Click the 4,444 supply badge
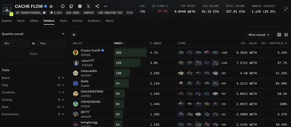The height and width of the screenshot is (127, 291). 56,13
